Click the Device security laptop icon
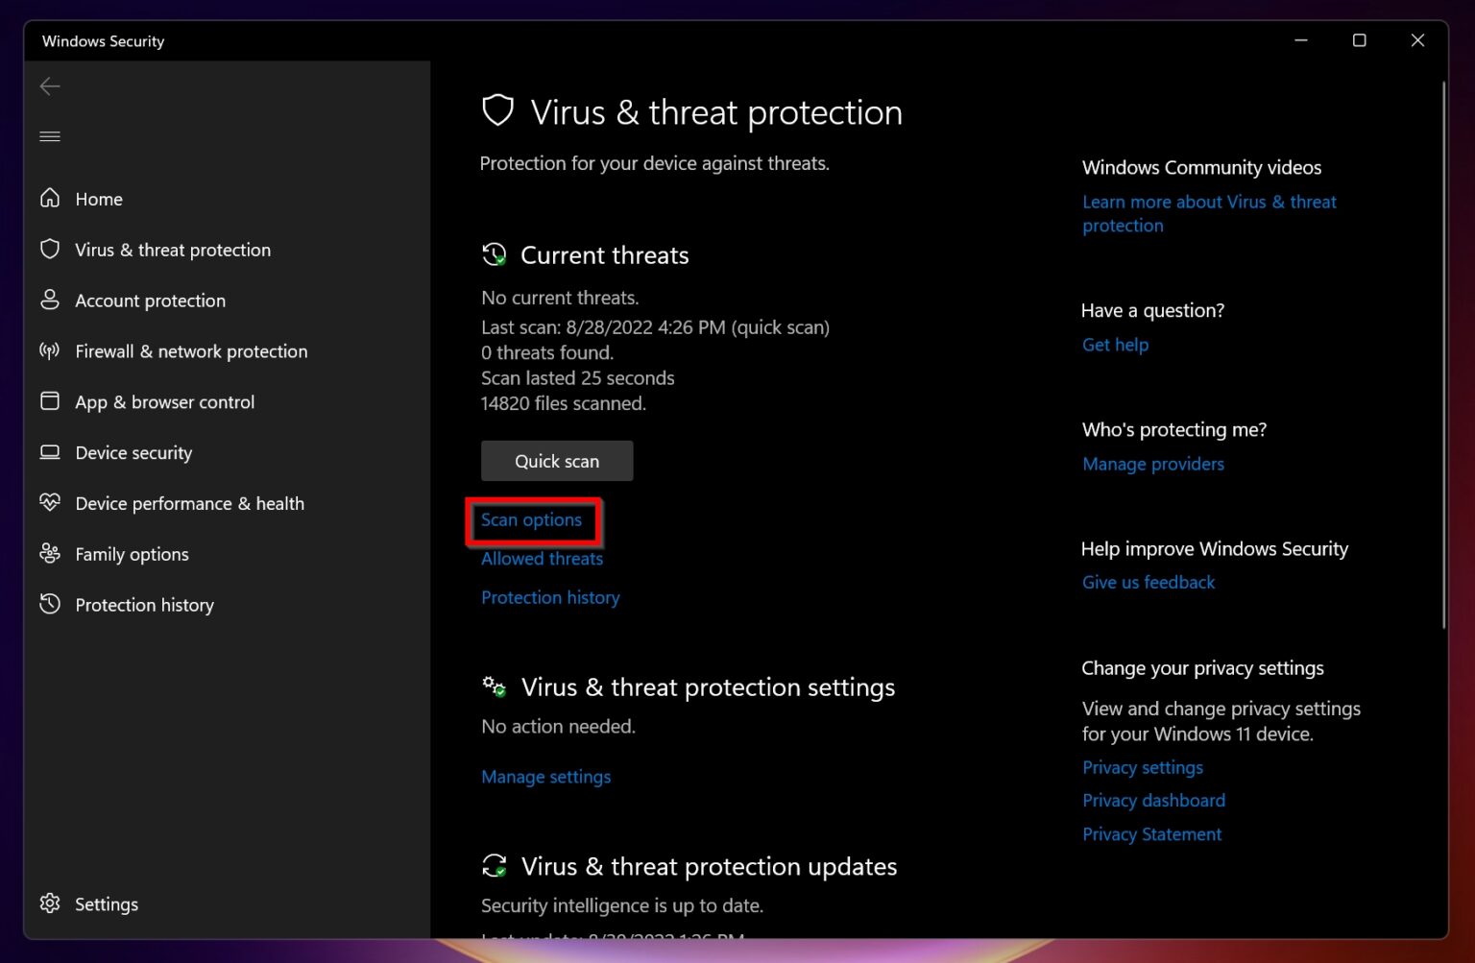 click(x=50, y=452)
